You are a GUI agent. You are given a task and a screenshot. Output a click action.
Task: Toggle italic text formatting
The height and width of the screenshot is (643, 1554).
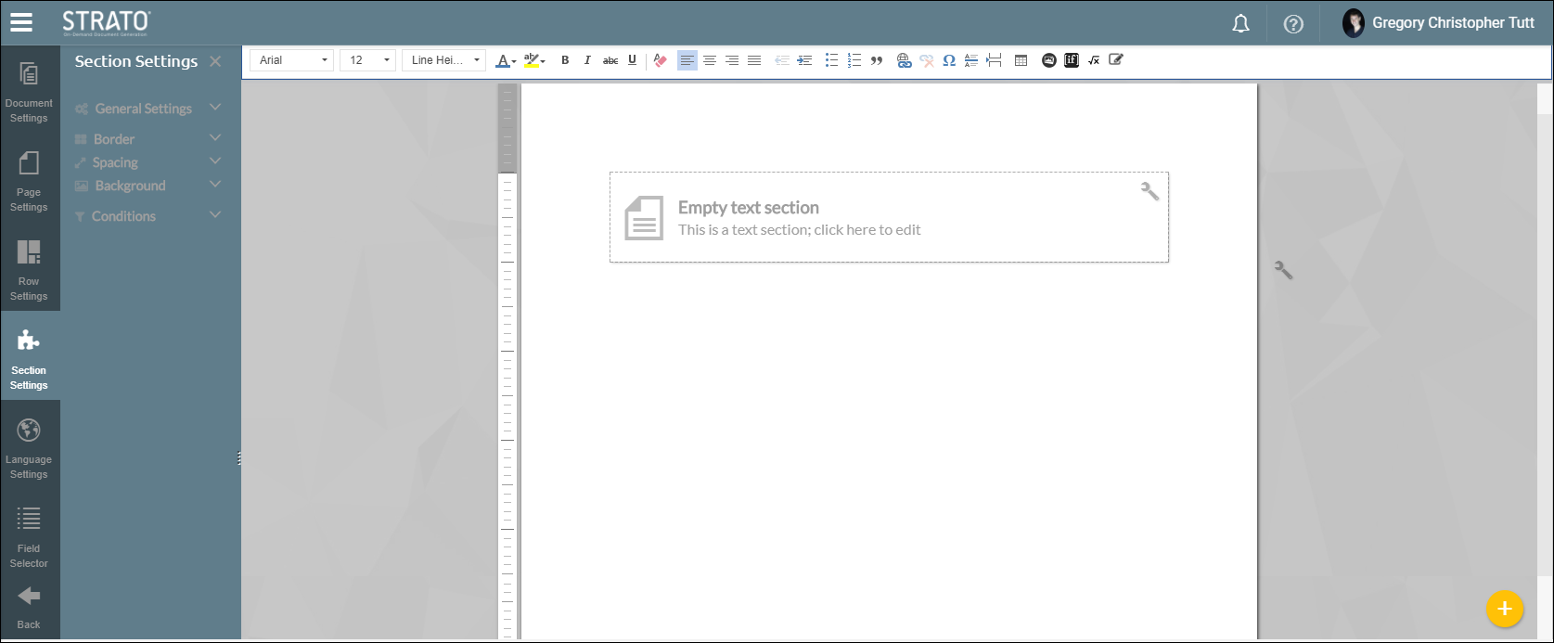[587, 60]
